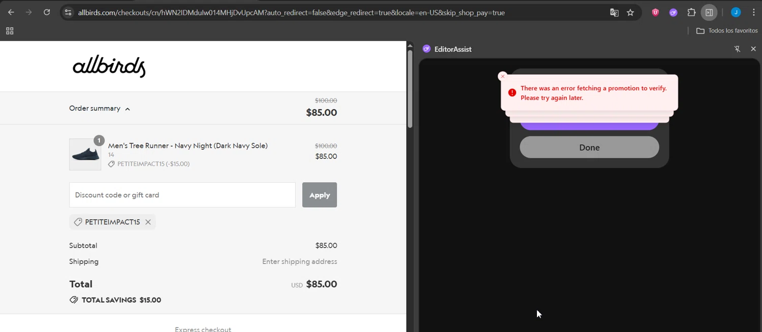Screen dimensions: 762x332
Task: Open the Chrome three-dot menu
Action: point(753,13)
